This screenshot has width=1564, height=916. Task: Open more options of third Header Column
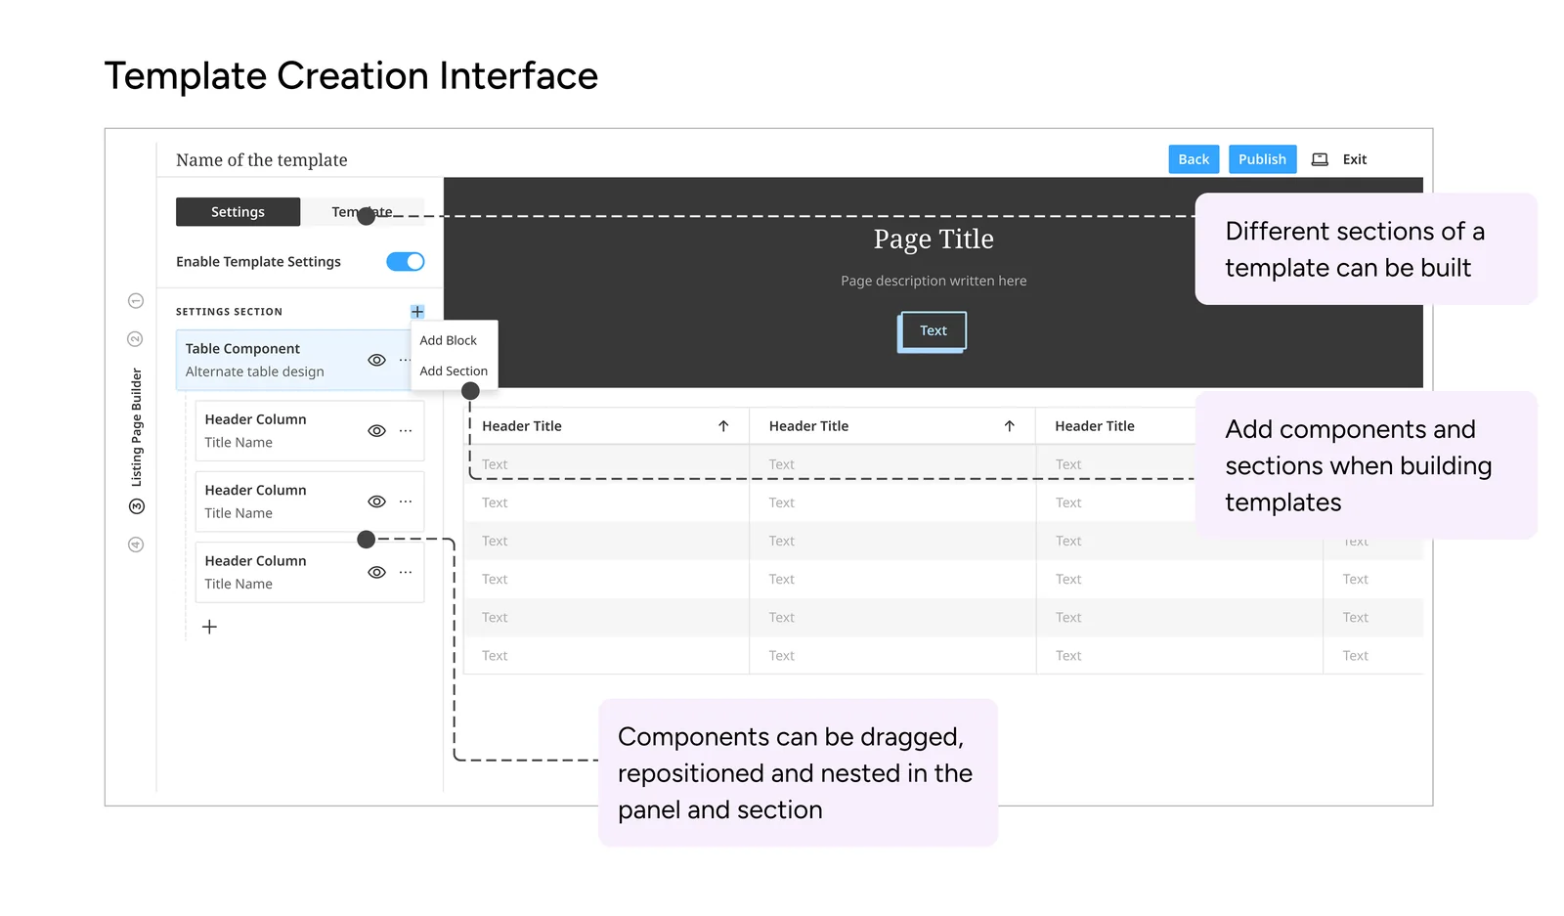406,573
